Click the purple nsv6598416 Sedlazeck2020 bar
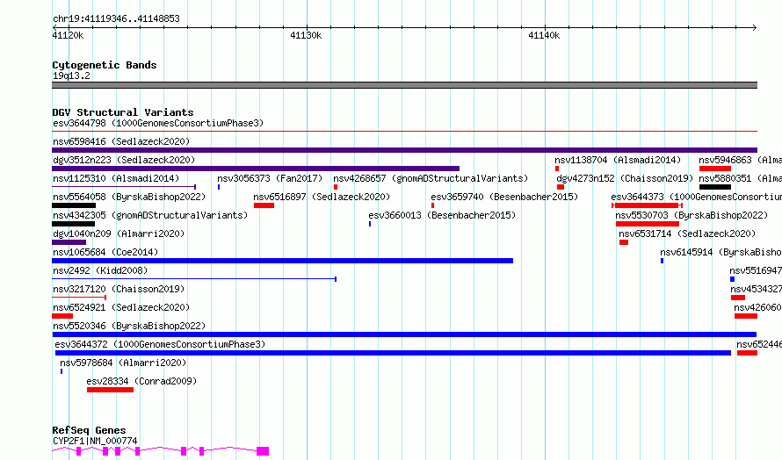 point(404,150)
